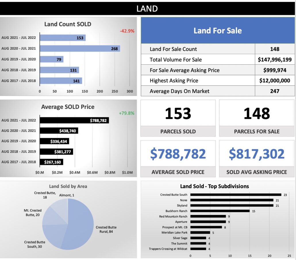The image size is (296, 260).
Task: Click the Total Volume For Sale value $147,996,199
Action: 274,60
